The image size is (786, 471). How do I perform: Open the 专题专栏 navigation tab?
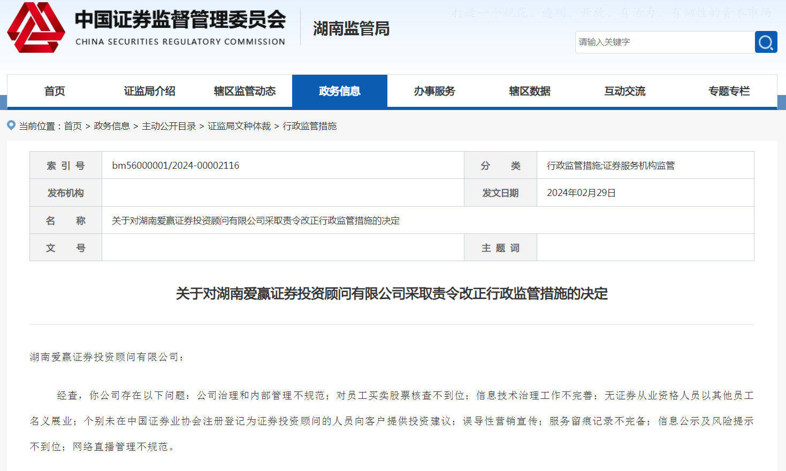point(729,91)
